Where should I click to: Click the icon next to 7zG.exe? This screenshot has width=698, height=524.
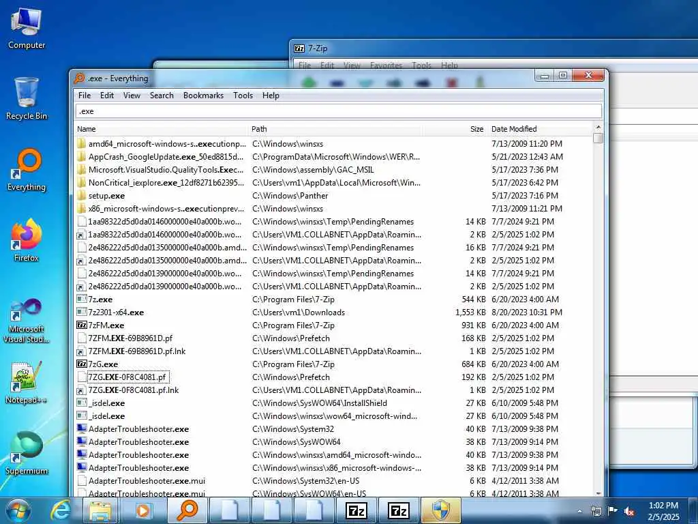pos(82,364)
